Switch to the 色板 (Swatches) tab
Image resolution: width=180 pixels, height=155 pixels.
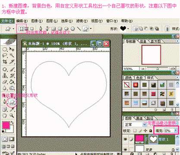coord(139,78)
